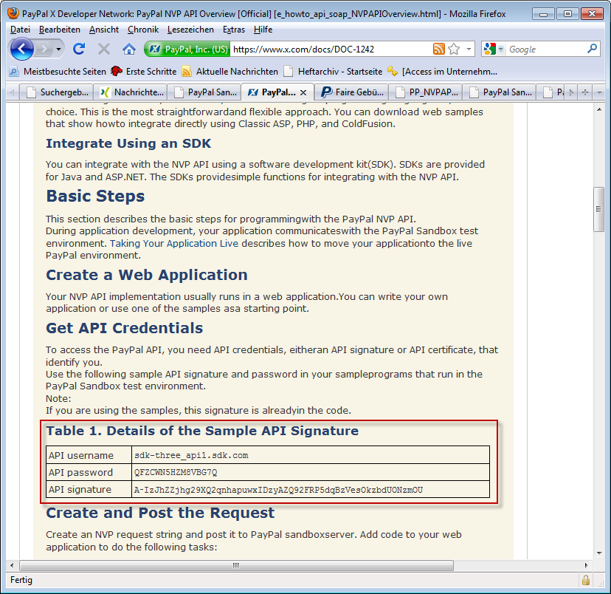This screenshot has width=611, height=594.
Task: Go to the home page icon
Action: click(x=129, y=49)
